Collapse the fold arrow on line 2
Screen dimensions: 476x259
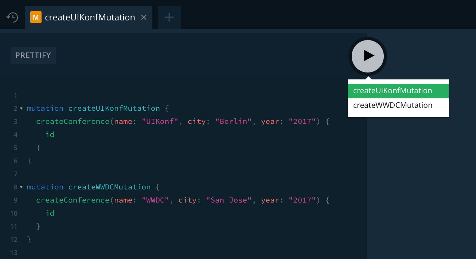coord(21,109)
